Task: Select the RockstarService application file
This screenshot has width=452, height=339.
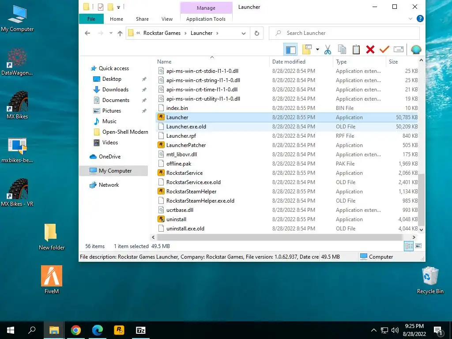Action: coord(185,173)
